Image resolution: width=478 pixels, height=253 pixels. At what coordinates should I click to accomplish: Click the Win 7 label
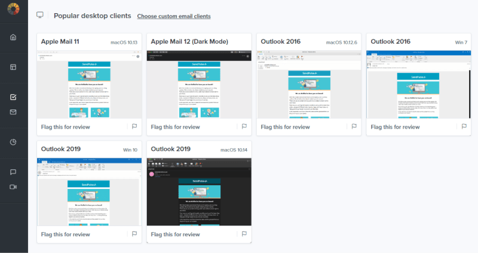point(461,42)
